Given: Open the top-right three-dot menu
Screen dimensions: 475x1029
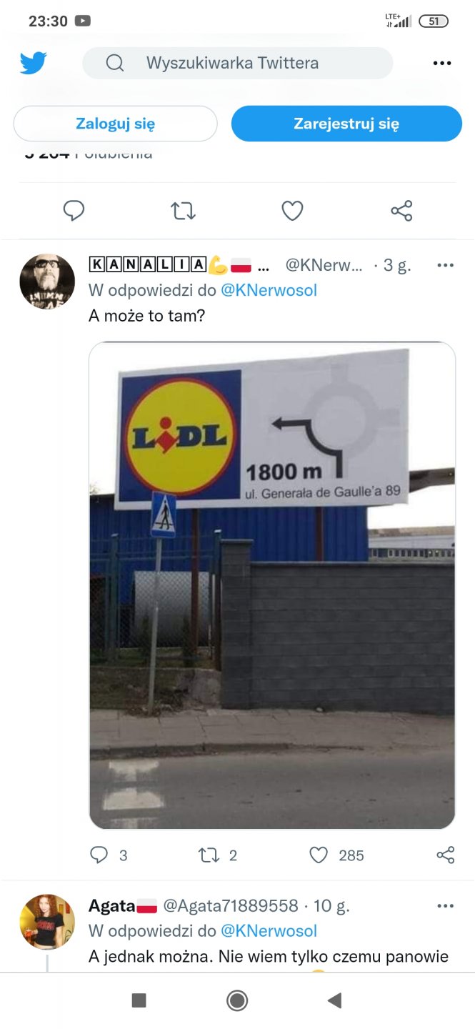Looking at the screenshot, I should coord(442,63).
